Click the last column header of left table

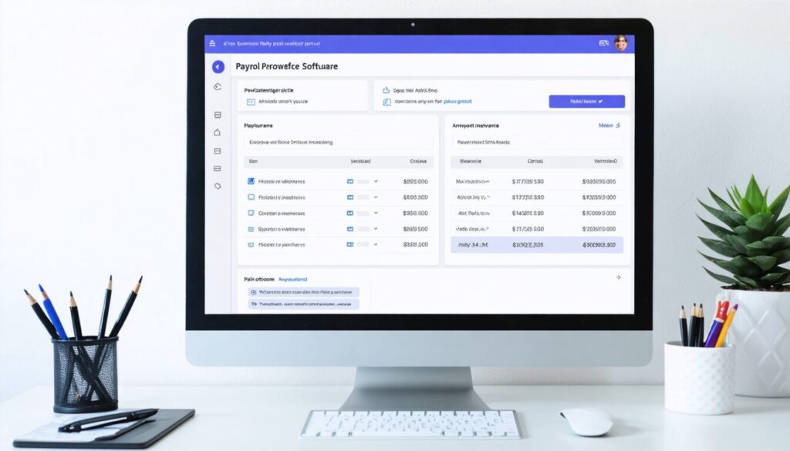418,162
